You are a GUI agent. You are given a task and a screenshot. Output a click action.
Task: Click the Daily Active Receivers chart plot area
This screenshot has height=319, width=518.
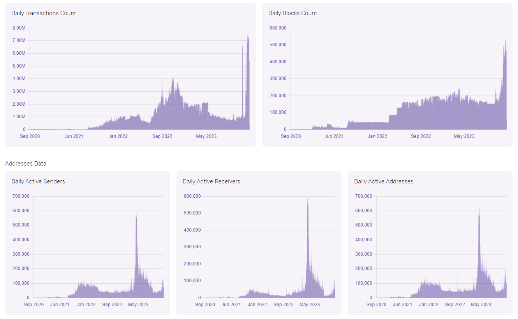click(x=270, y=247)
